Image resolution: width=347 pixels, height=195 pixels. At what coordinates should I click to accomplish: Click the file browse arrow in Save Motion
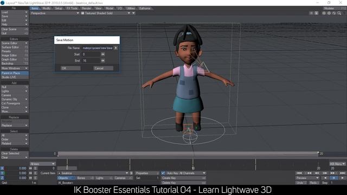coord(115,48)
